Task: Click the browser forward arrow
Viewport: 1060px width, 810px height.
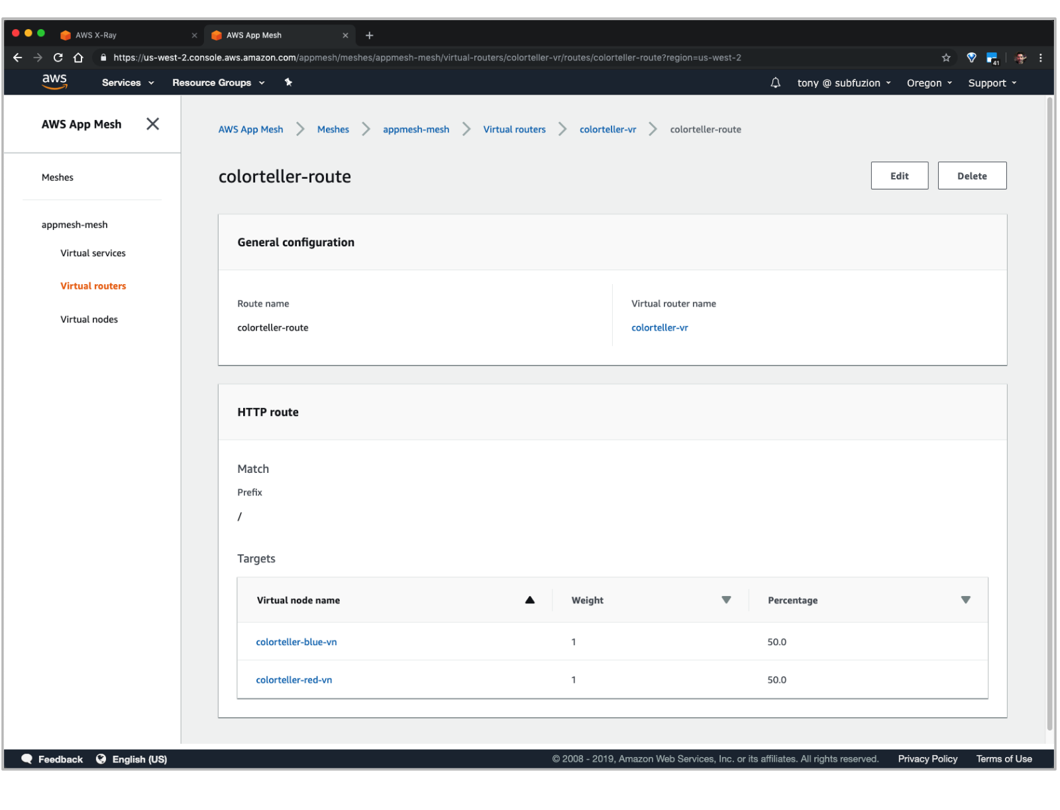Action: [38, 58]
